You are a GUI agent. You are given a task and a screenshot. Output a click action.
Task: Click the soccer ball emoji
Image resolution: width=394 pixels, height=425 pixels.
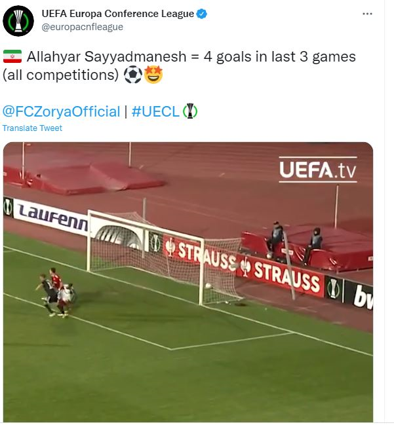[x=133, y=75]
